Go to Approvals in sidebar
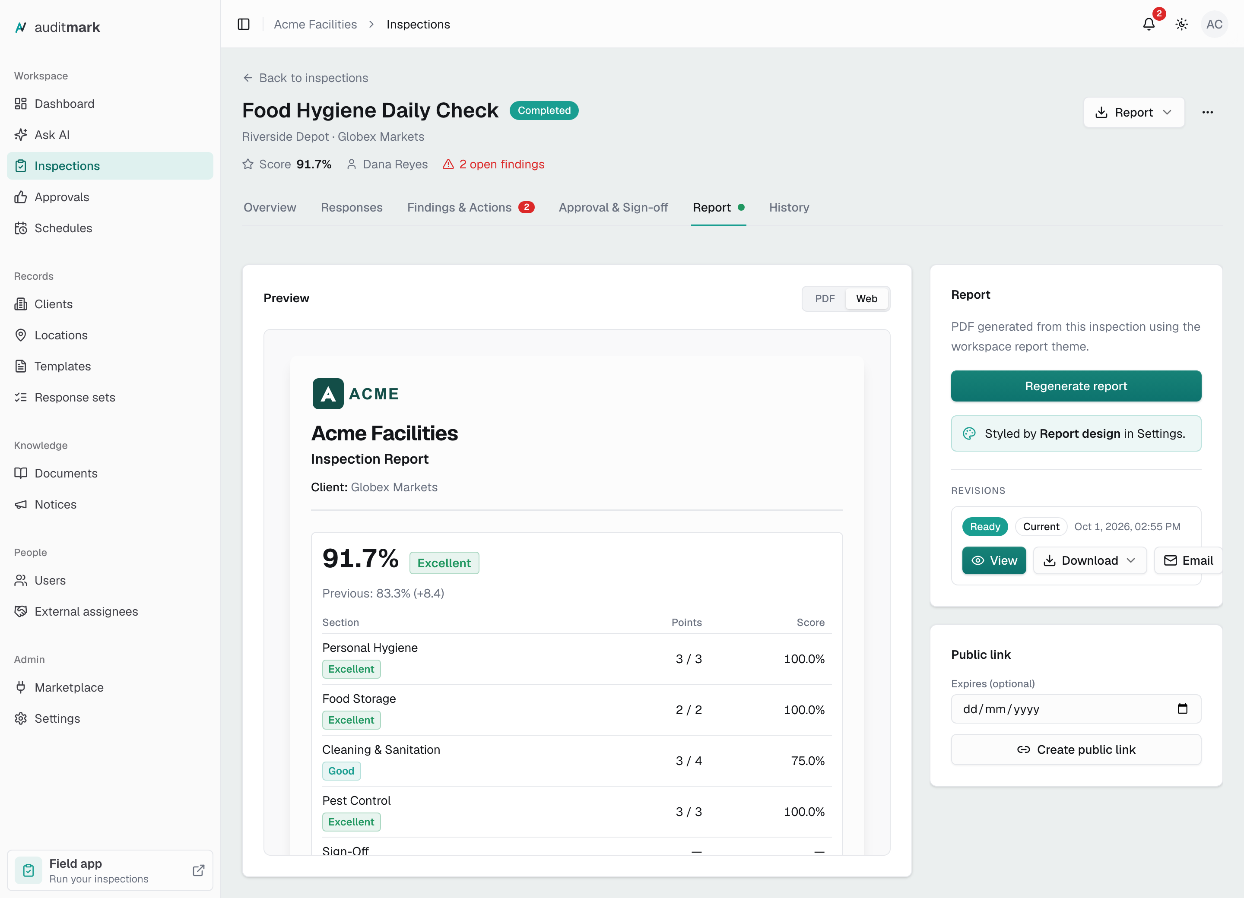Screen dimensions: 1244x898 click(x=110, y=197)
